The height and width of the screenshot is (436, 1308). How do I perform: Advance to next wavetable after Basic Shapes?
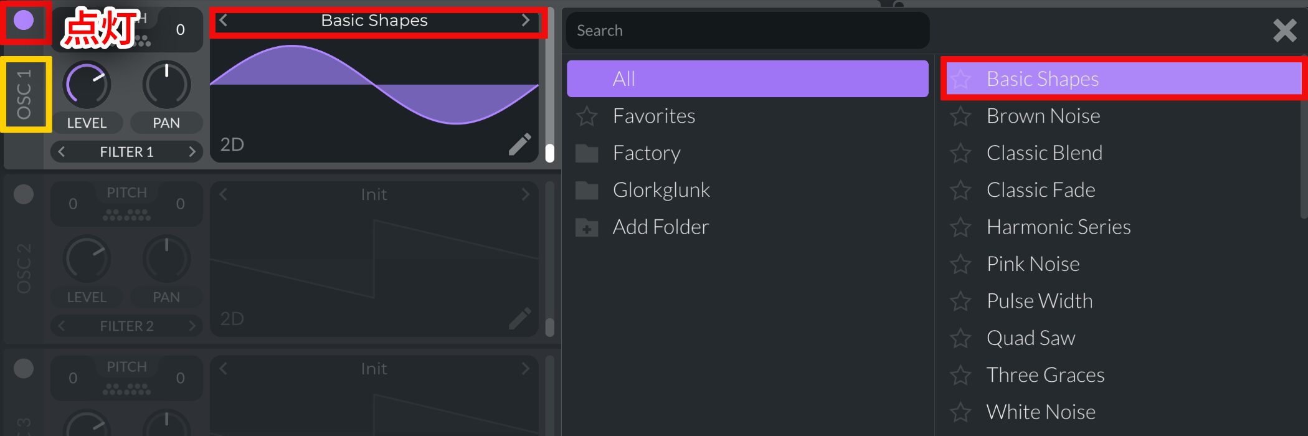point(526,21)
